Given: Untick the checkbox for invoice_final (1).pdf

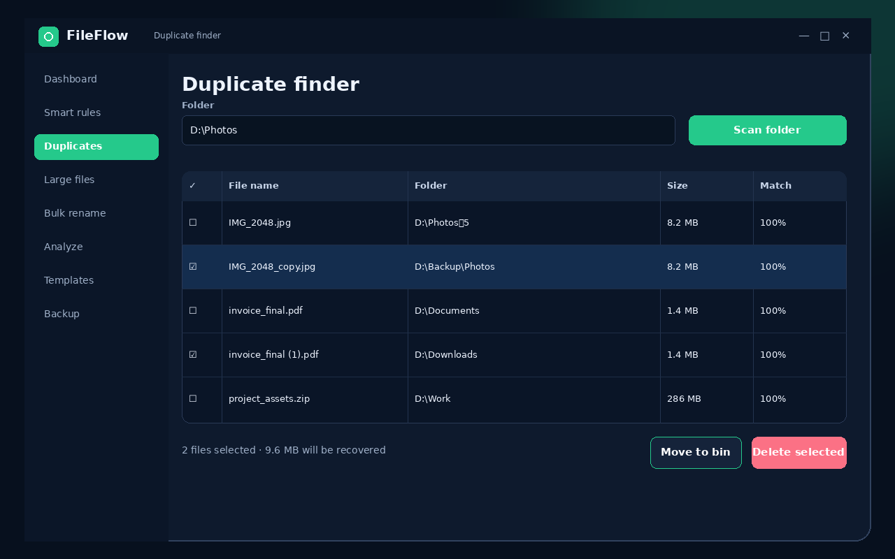Looking at the screenshot, I should click(x=193, y=355).
